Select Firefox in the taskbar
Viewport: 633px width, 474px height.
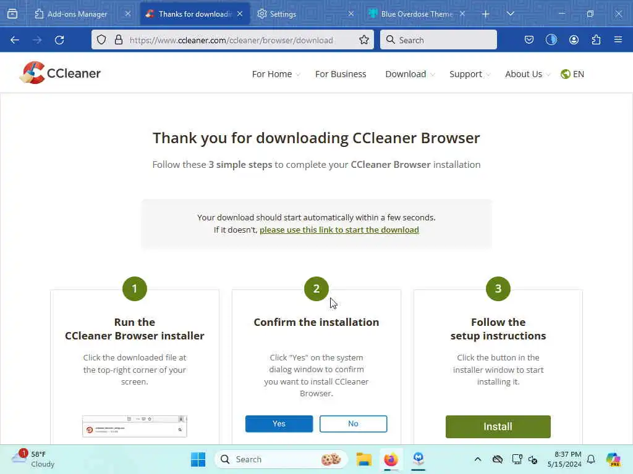point(391,459)
